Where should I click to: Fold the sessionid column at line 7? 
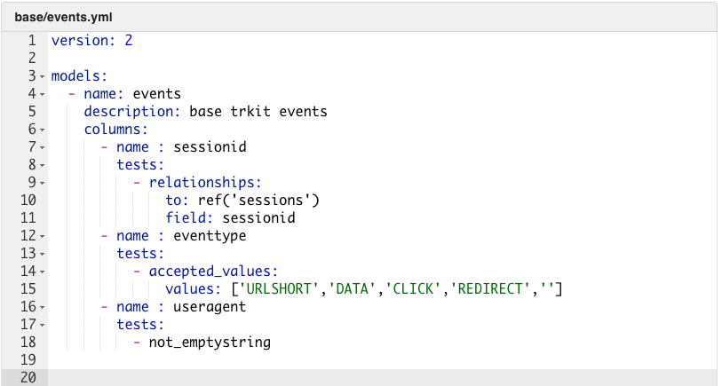click(x=42, y=147)
